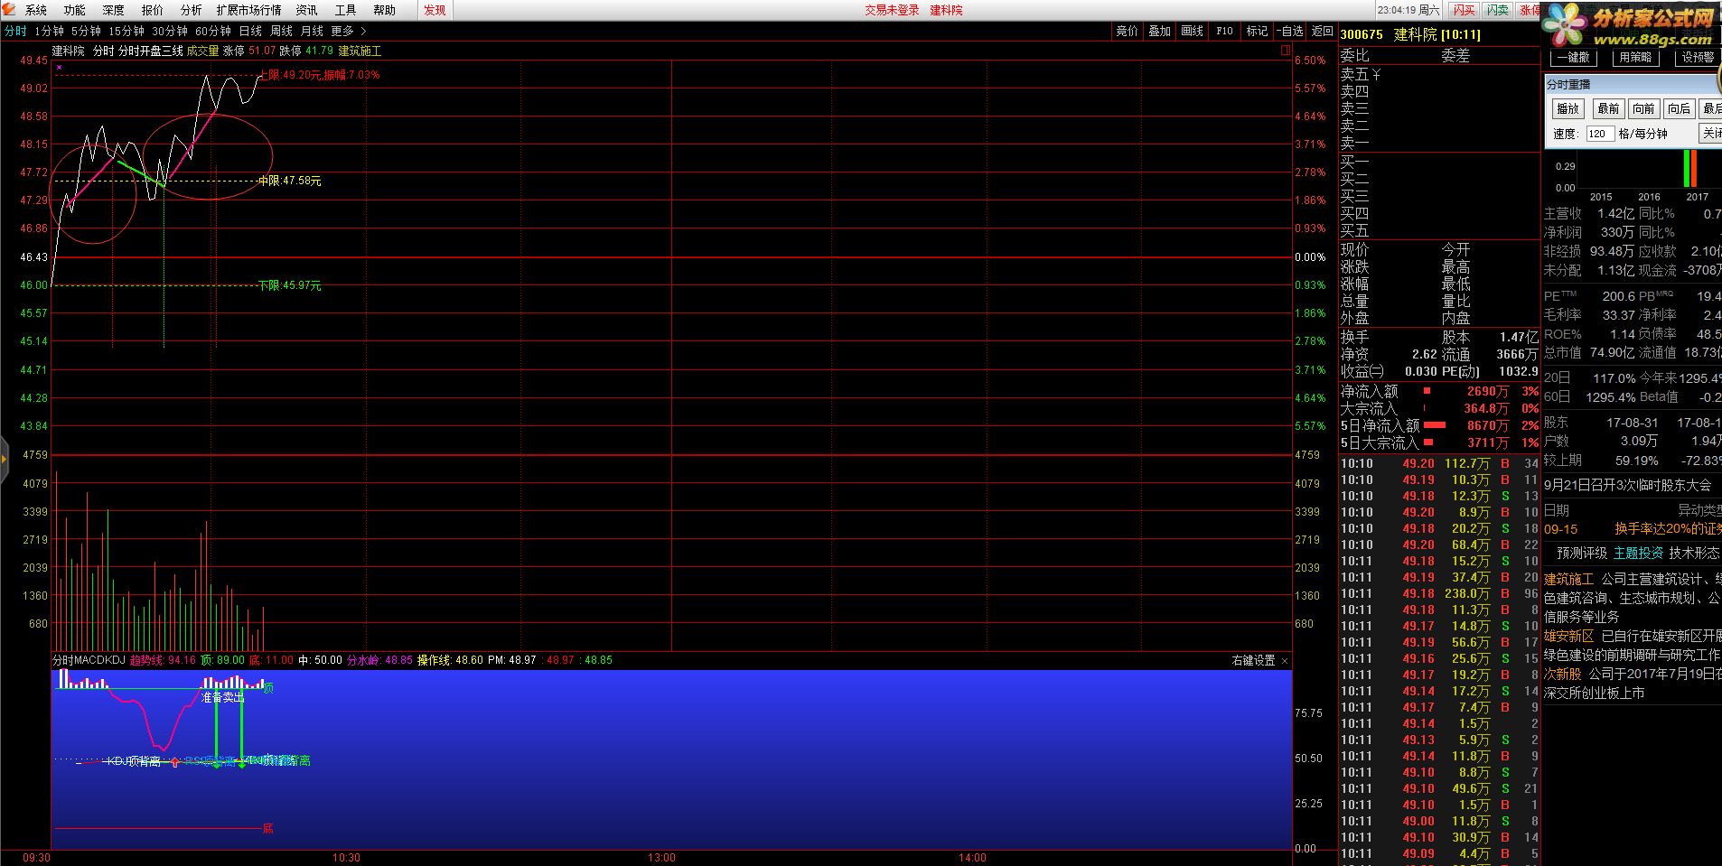The height and width of the screenshot is (866, 1722).
Task: Toggle -自选 watchlist membership
Action: click(x=1289, y=31)
